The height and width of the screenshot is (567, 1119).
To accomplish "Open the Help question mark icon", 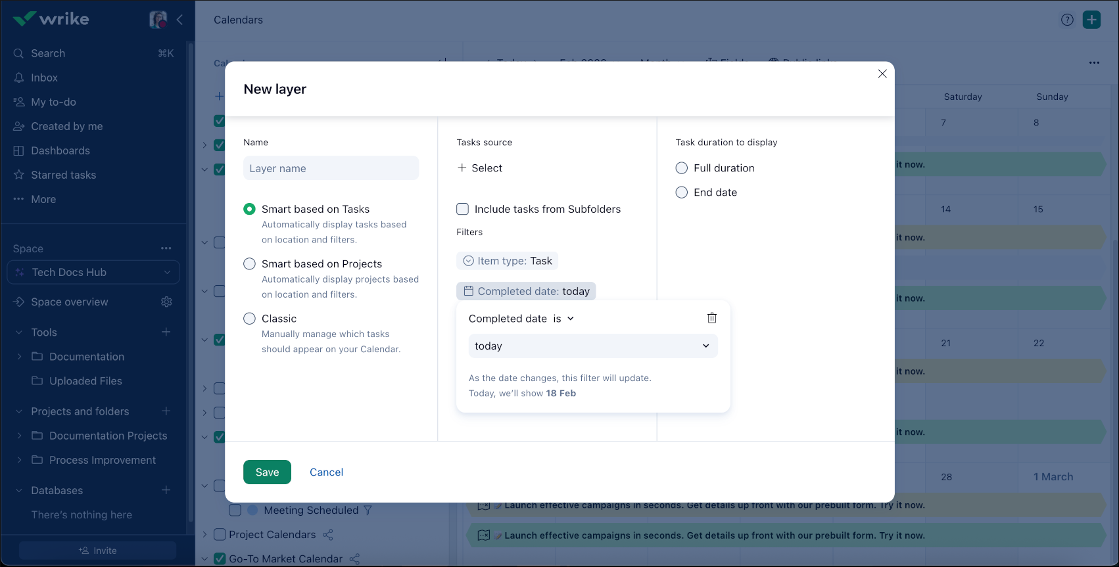I will 1067,20.
